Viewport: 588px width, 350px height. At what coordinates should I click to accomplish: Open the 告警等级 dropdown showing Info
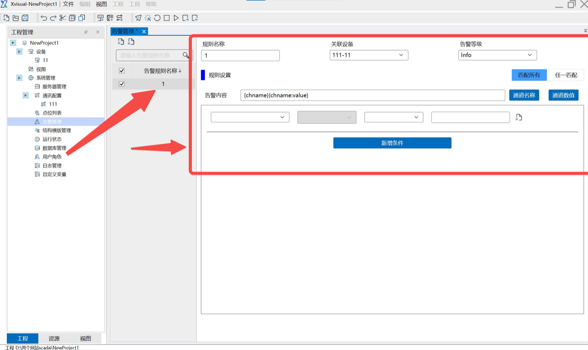coord(498,55)
